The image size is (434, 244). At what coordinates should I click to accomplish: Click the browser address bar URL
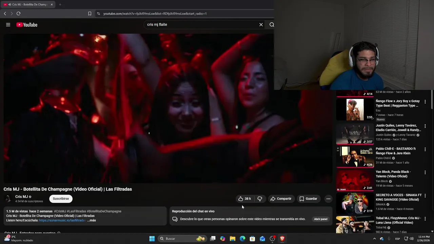[x=155, y=14]
